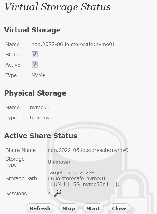Toggle the Active checkbox

34,65
